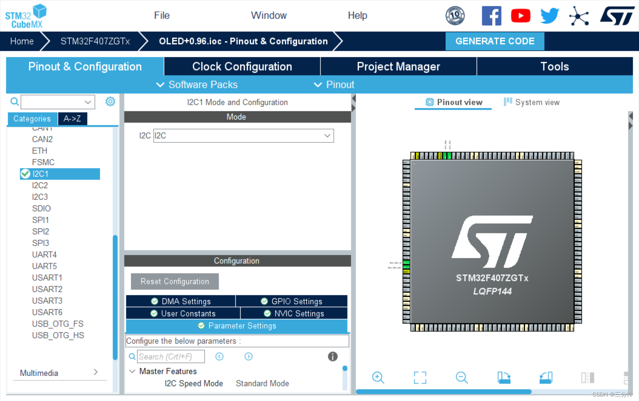The width and height of the screenshot is (639, 401).
Task: Switch to the Project Manager tab
Action: point(399,66)
